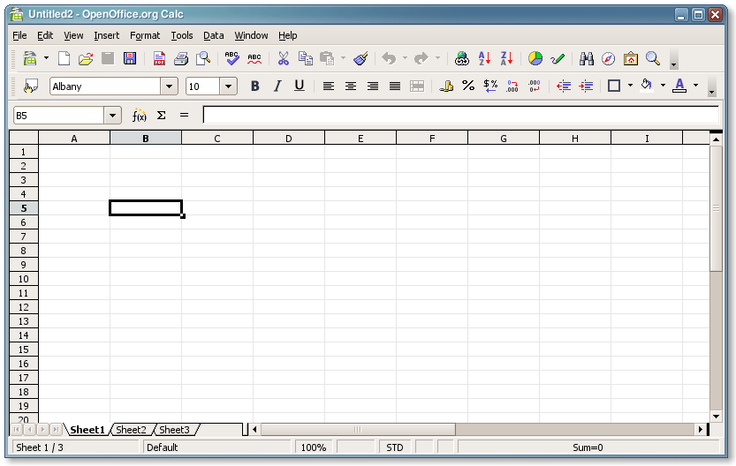Viewport: 736px width, 466px height.
Task: Open the File menu
Action: click(19, 35)
